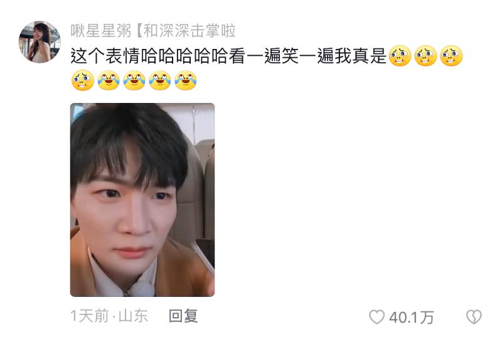This screenshot has width=502, height=344.
Task: Like the comment with the heart icon
Action: tap(377, 317)
